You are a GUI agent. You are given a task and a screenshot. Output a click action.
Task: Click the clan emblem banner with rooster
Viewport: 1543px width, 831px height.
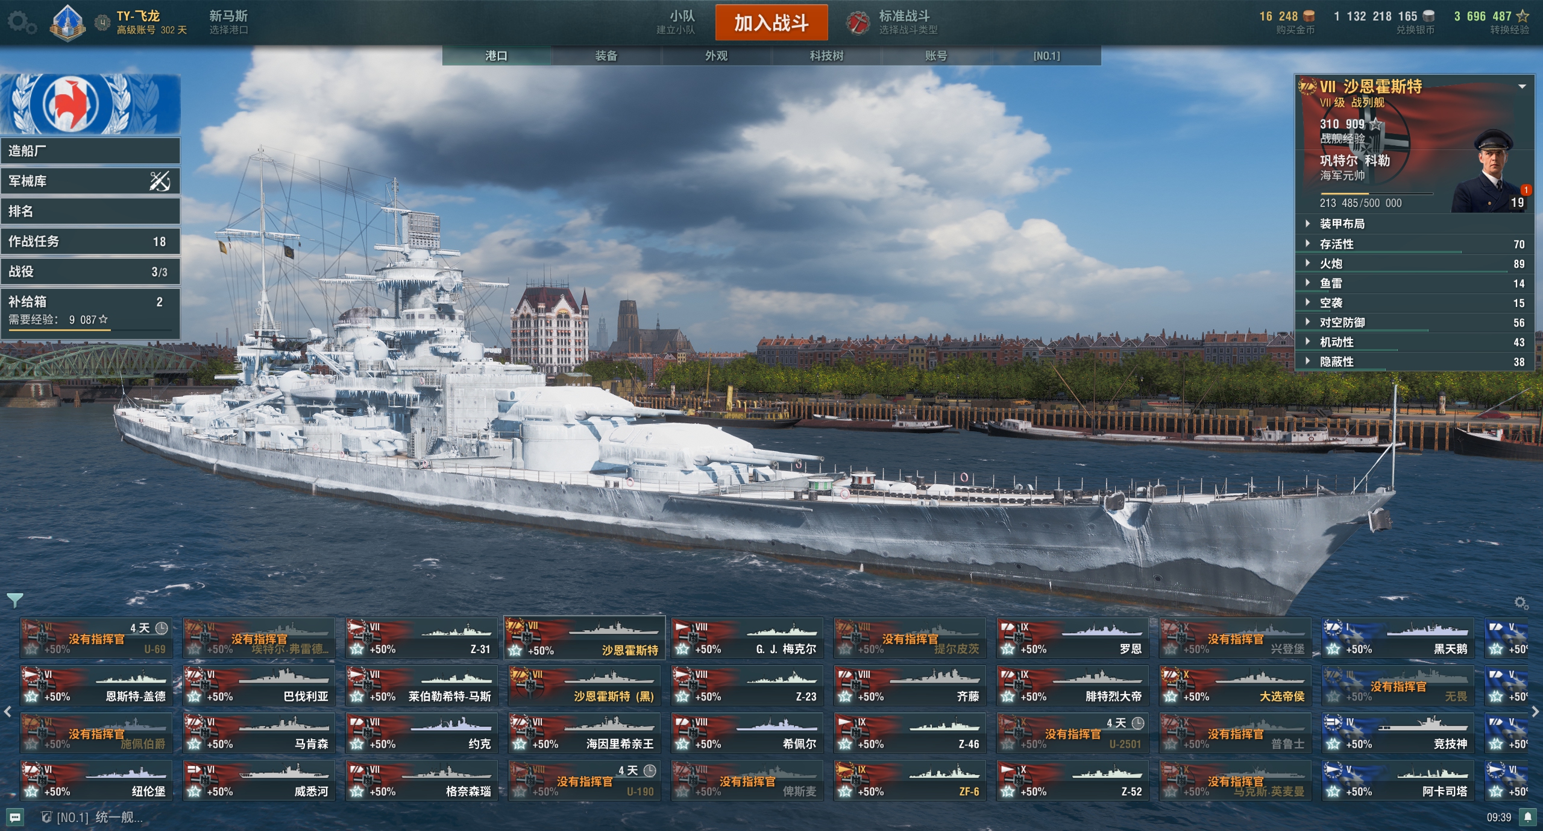coord(90,104)
